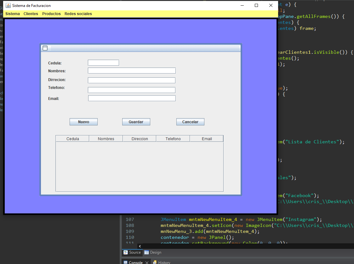The image size is (354, 264).
Task: Click the Java coffee cup title bar icon
Action: (x=8, y=5)
